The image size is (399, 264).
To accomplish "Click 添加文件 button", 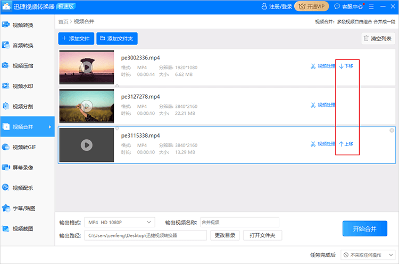I will point(76,39).
